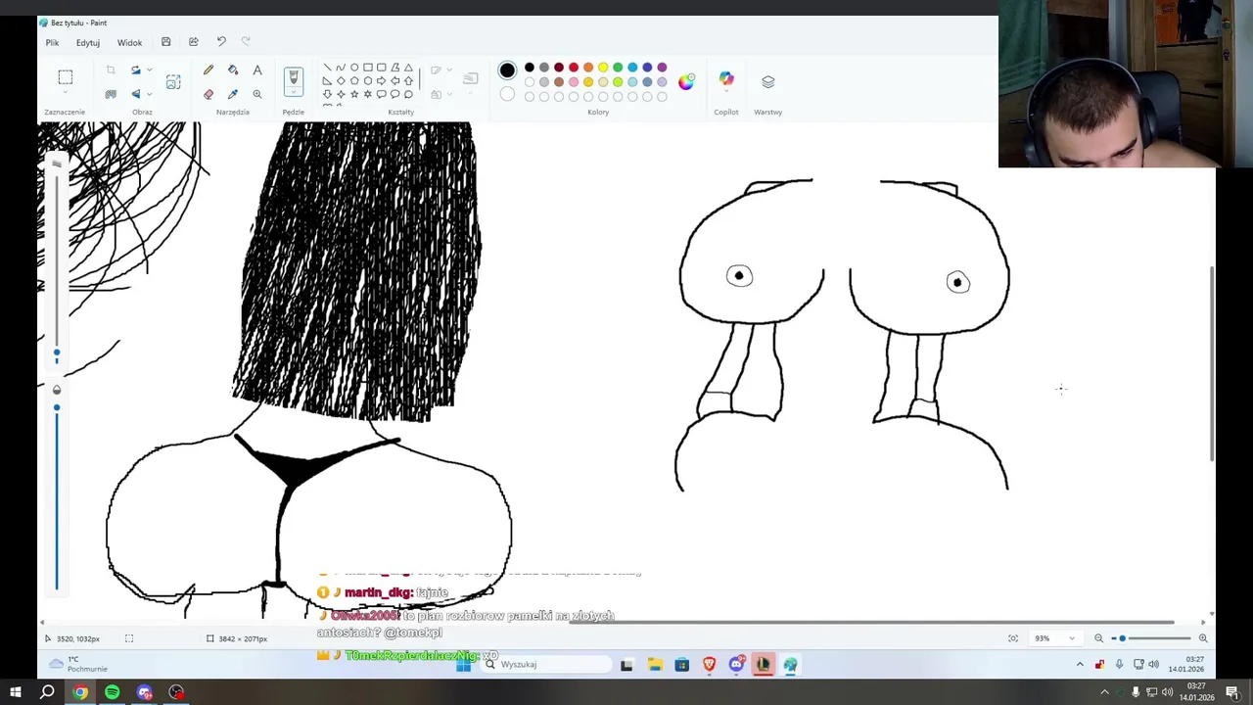Redo the undone action

[x=246, y=42]
